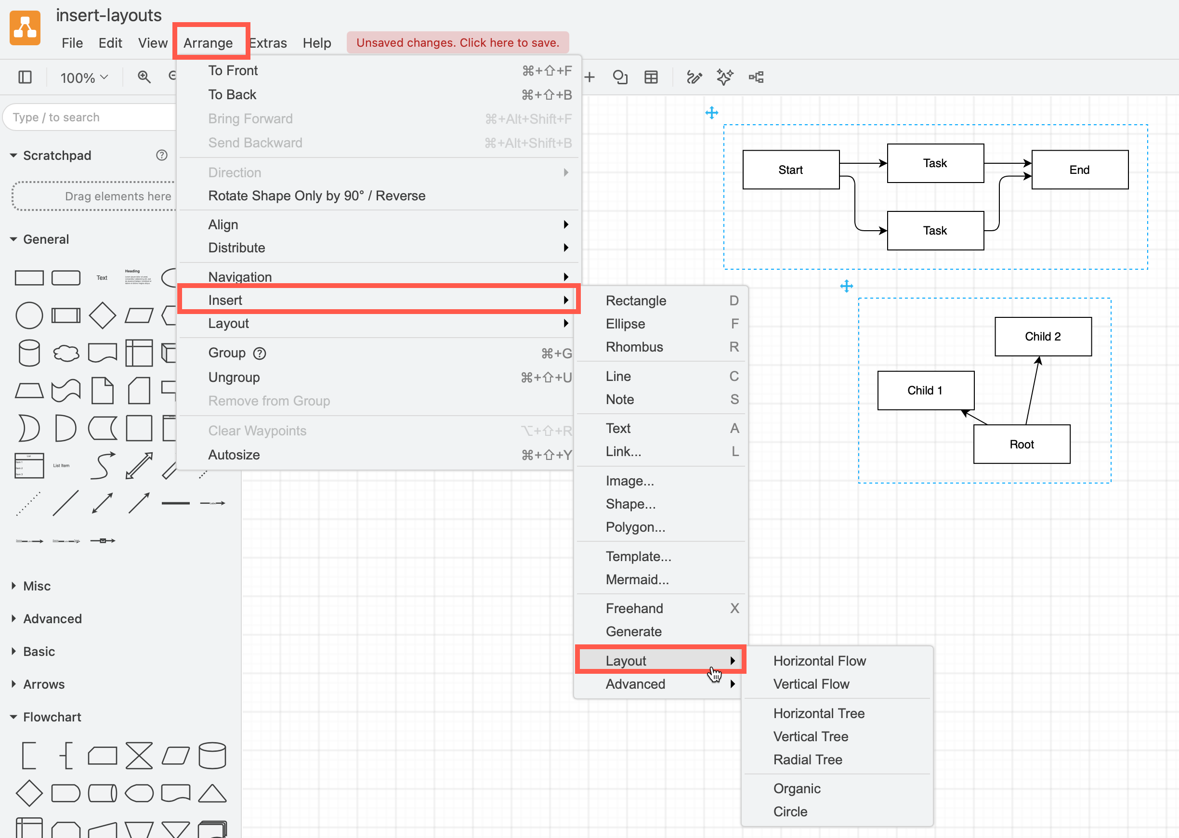Click the zoom in magnifier icon
Screen dimensions: 1179x838
pos(144,78)
